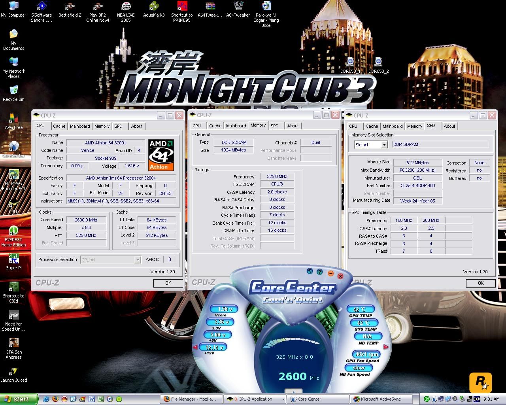Click the memory Frequency 325.0 MHz value
Viewport: 506px width, 405px height.
[277, 177]
